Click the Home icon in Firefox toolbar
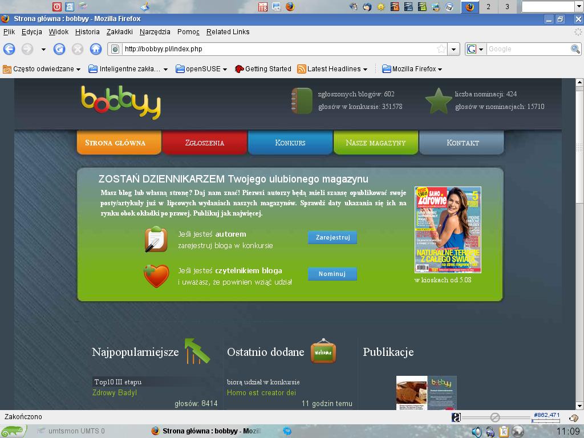 pos(96,49)
